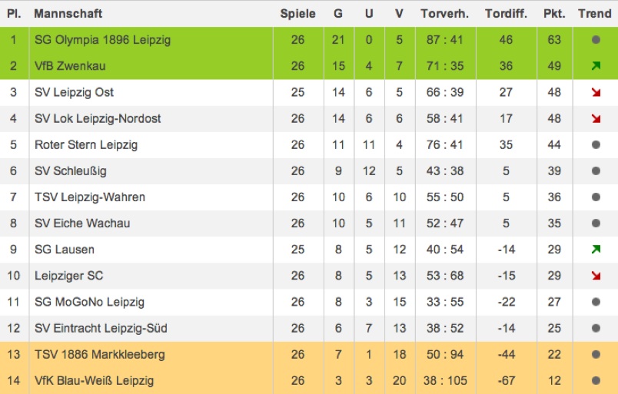Click the Spiele column header
The width and height of the screenshot is (618, 394).
pyautogui.click(x=298, y=13)
